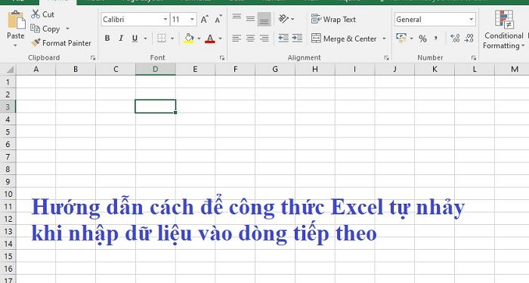Screen dimensions: 529x283
Task: Expand Merge & Center dropdown arrow
Action: (x=384, y=38)
